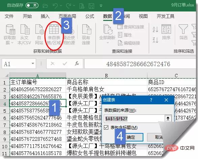Screen dimensions: 198x159
Task: Expand the 全部刷新 dropdown arrow
Action: click(x=108, y=43)
